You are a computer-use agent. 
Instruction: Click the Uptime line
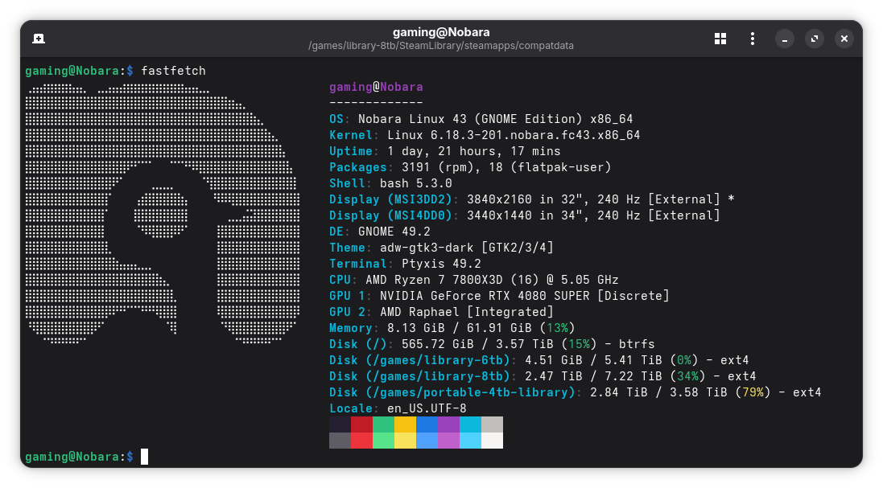point(445,151)
